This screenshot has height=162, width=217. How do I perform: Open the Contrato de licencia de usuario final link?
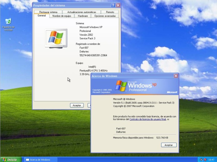pyautogui.click(x=148, y=119)
